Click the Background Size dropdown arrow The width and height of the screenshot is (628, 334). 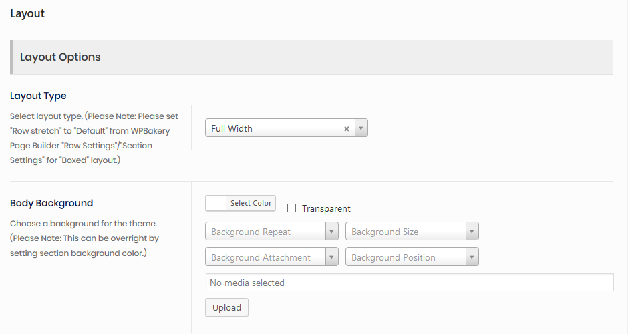[472, 232]
